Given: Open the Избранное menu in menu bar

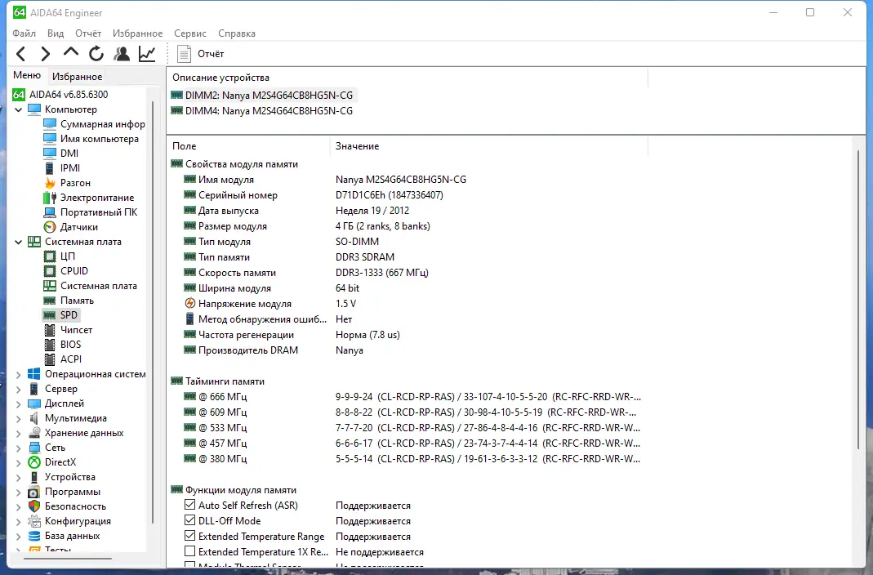Looking at the screenshot, I should click(137, 33).
